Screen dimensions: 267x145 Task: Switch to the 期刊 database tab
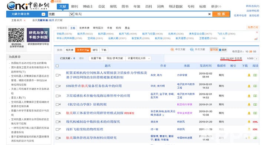coord(75,6)
